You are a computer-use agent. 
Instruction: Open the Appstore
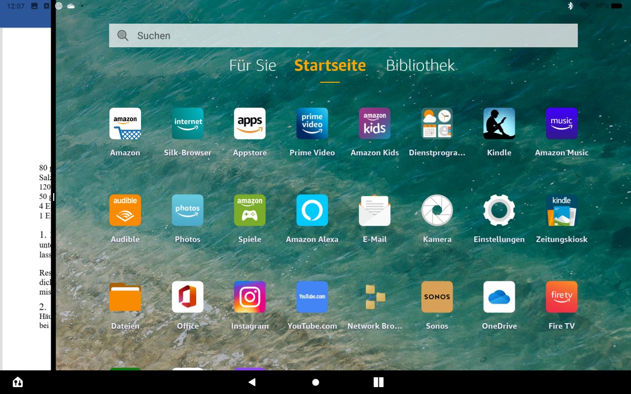(250, 124)
